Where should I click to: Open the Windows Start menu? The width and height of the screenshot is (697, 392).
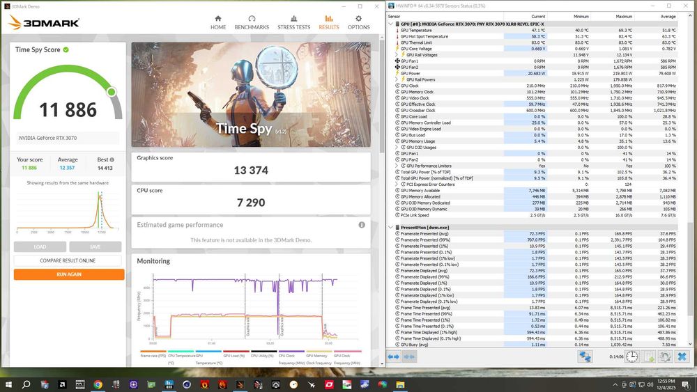click(x=8, y=384)
